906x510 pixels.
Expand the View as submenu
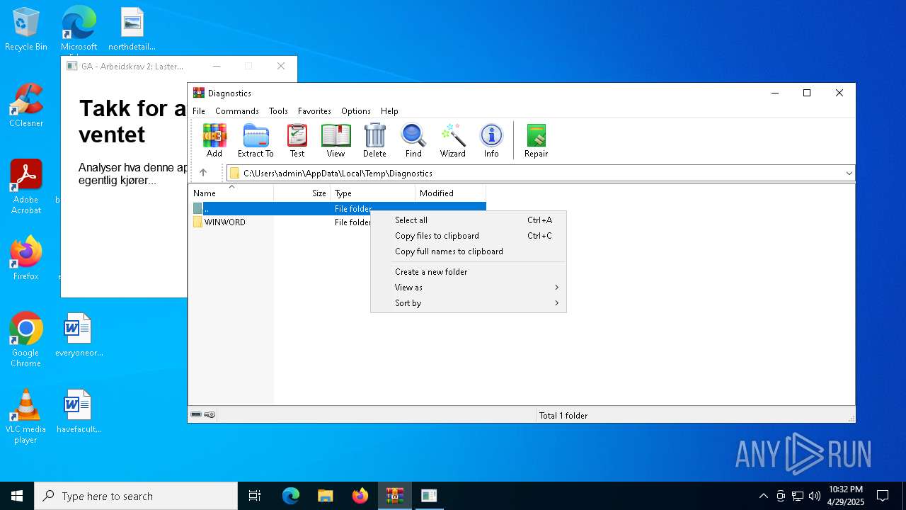469,288
